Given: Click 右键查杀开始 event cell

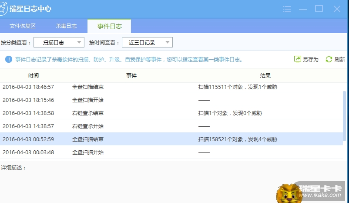Looking at the screenshot, I should (88, 126).
